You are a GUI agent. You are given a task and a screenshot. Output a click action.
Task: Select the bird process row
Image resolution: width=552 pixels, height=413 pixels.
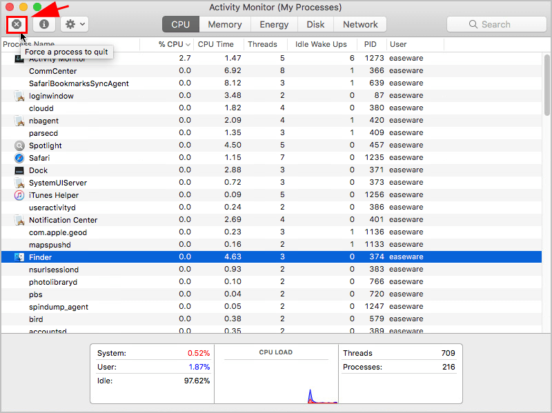coord(271,319)
